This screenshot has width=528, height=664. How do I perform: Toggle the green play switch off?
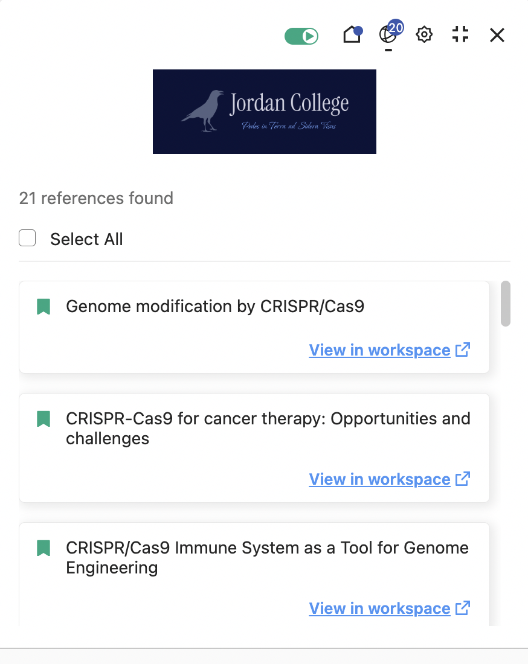(x=301, y=36)
